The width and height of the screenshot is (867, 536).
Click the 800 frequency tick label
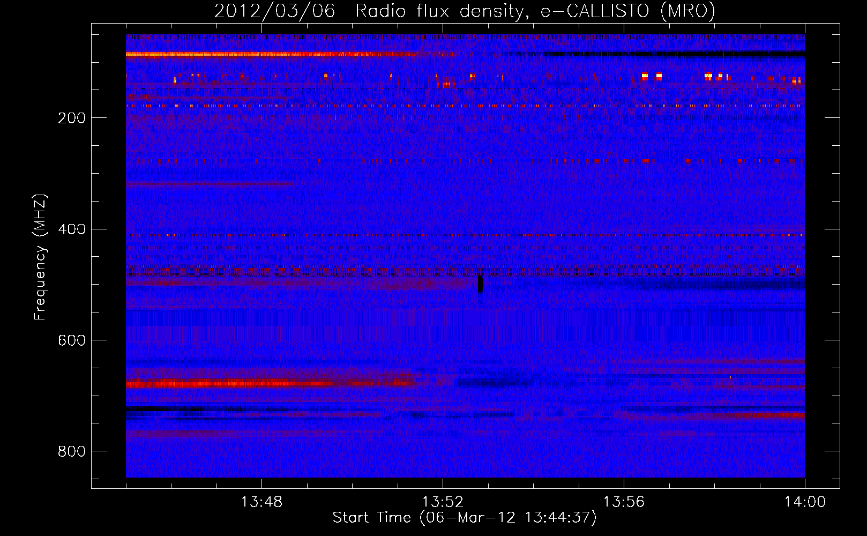(x=72, y=451)
